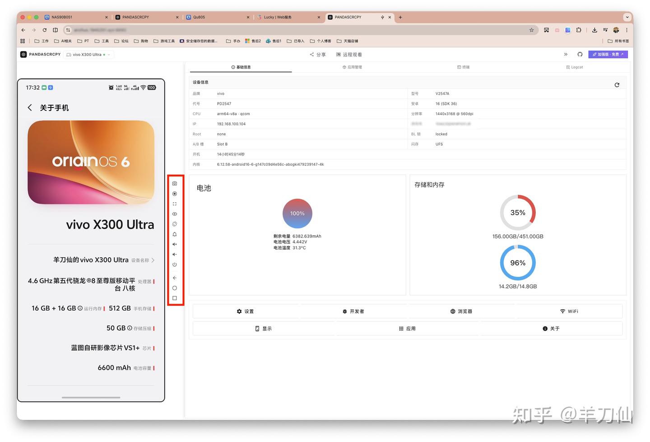Expand the double-chevron panel toggle
The image size is (650, 442).
[566, 54]
